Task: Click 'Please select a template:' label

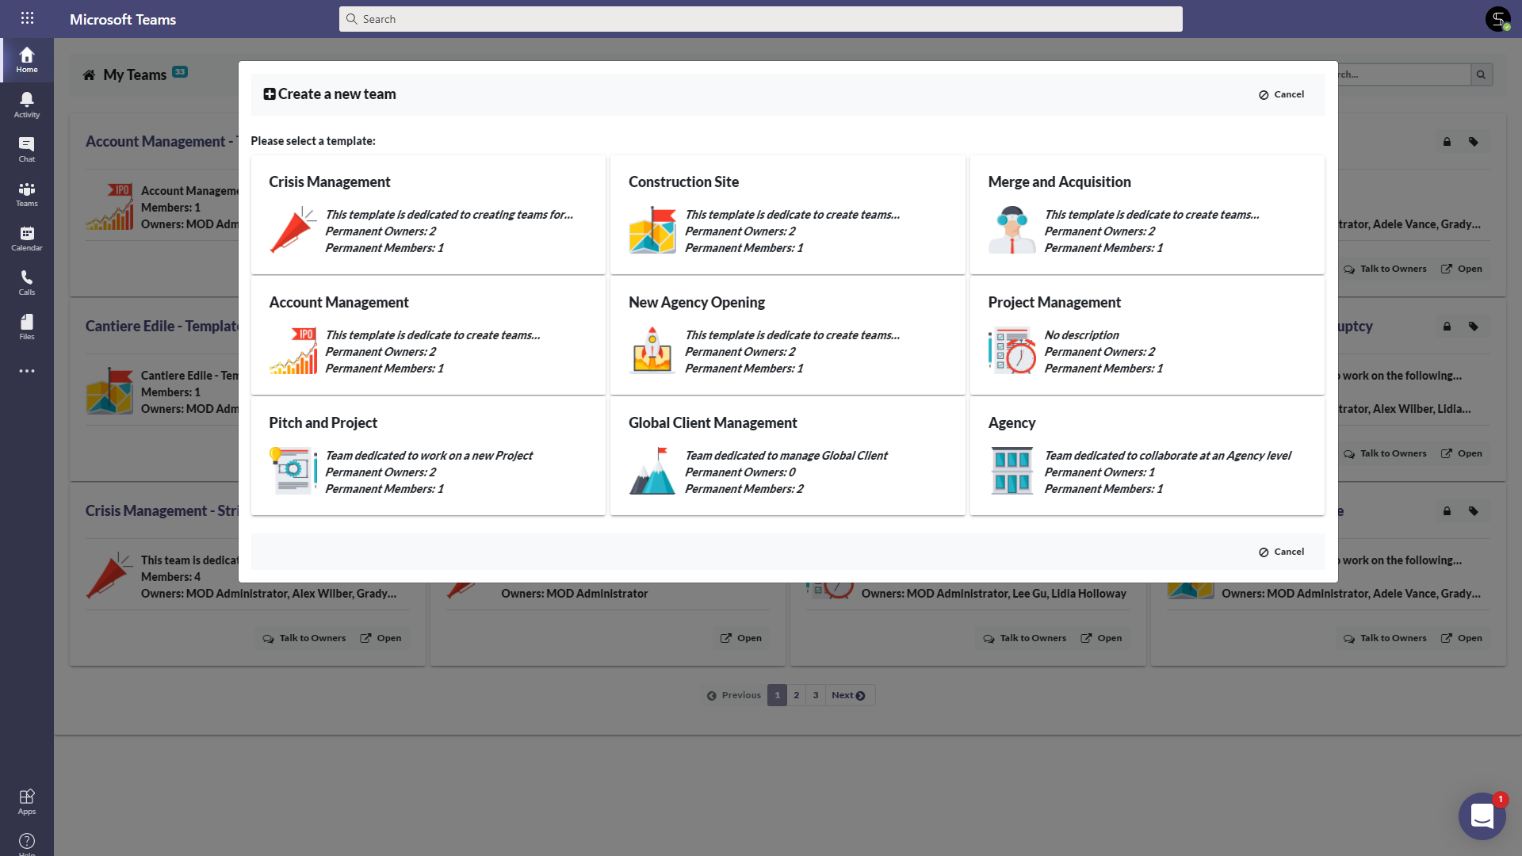Action: 313,141
